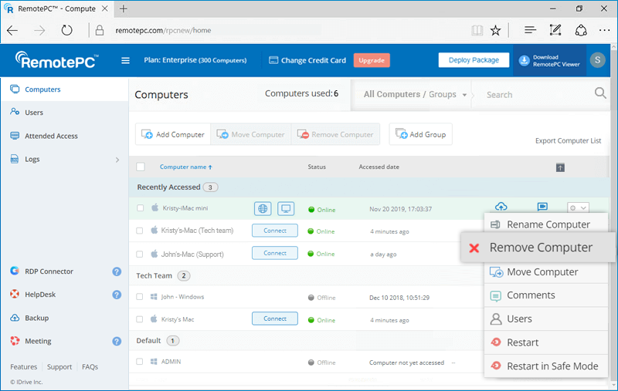Open a new browser tab
Viewport: 618px width, 391px height.
coord(124,8)
